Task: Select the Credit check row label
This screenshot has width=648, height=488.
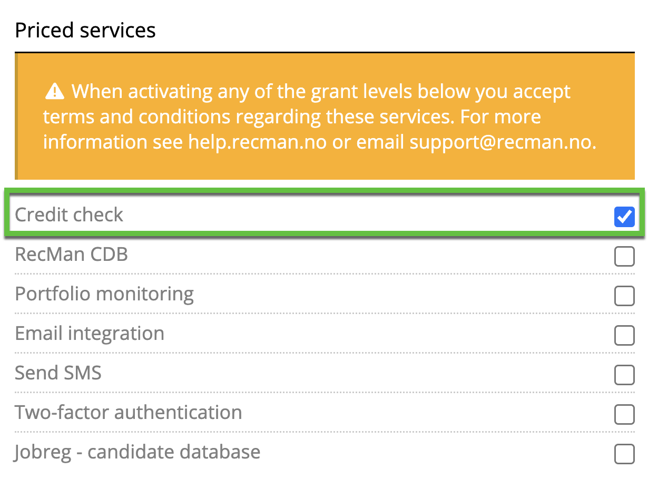Action: coord(68,214)
